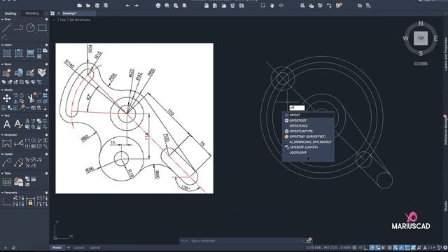
Task: Toggle the Grid display status icon
Action: pyautogui.click(x=355, y=247)
